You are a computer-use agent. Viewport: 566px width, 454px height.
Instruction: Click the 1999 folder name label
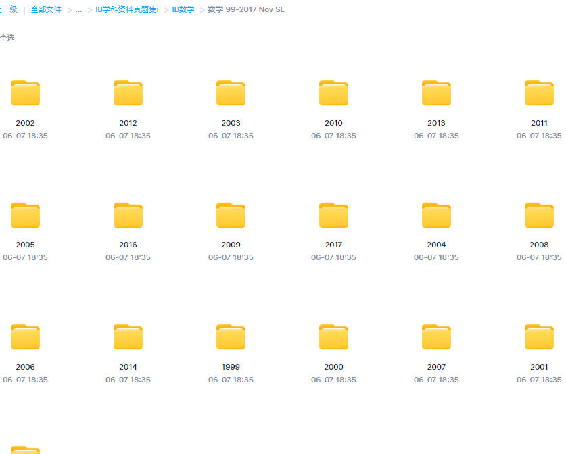tap(231, 367)
